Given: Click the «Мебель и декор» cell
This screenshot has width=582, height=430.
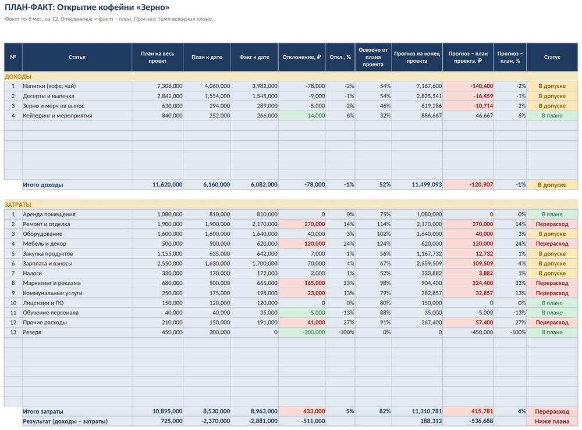Looking at the screenshot, I should coord(77,243).
